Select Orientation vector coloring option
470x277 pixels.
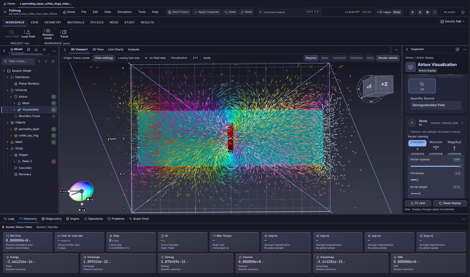tap(417, 143)
